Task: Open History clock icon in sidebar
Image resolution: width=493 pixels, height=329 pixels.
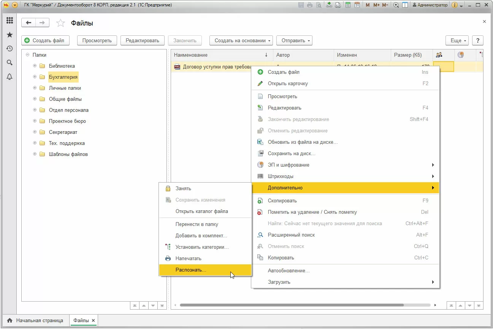Action: (10, 49)
